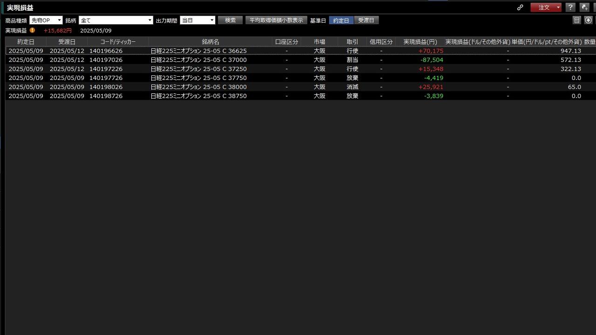Sort by the 受渡日 column header

pyautogui.click(x=67, y=42)
